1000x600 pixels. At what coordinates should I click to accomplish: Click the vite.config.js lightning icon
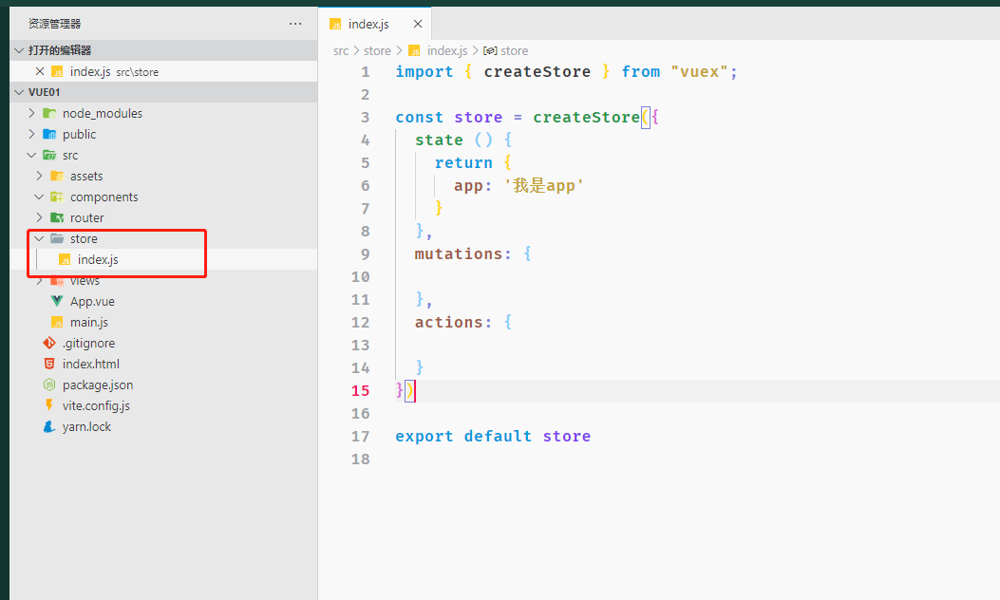[49, 406]
